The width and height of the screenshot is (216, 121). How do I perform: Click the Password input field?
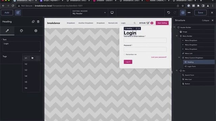[x=145, y=49]
